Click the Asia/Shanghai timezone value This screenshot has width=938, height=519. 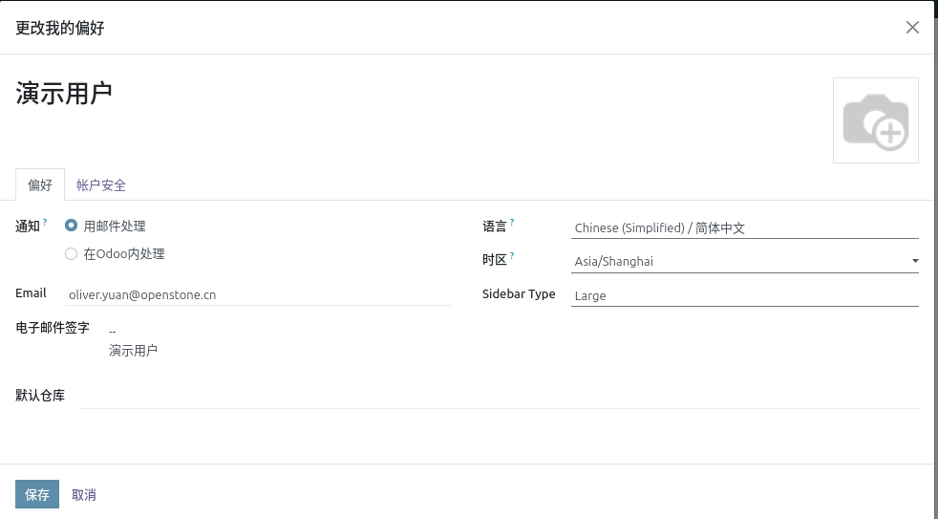[614, 262]
